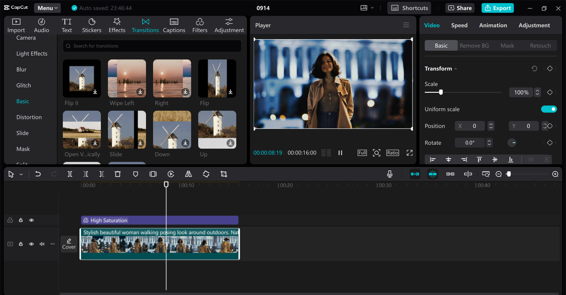Open the Player panel options menu
Image resolution: width=566 pixels, height=295 pixels.
[406, 25]
